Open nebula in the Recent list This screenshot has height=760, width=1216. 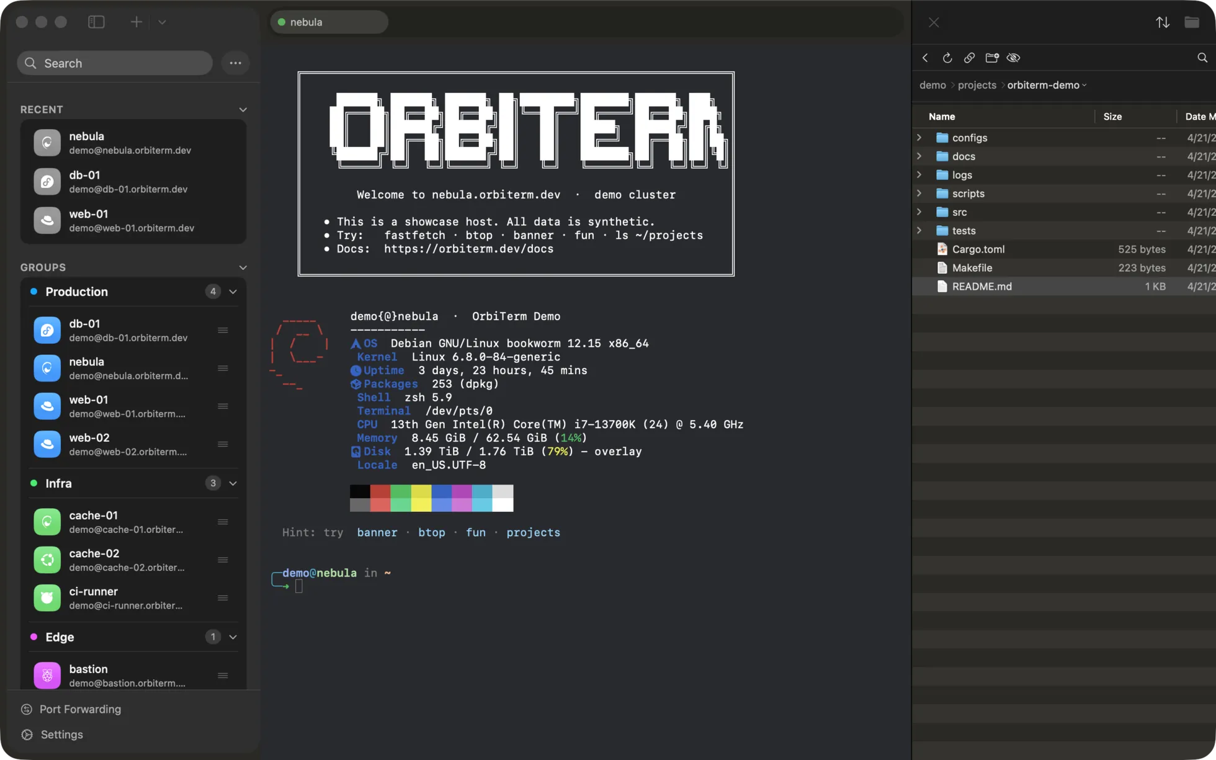(133, 143)
